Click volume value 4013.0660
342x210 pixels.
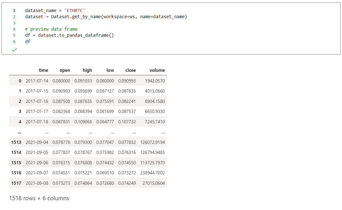point(155,91)
